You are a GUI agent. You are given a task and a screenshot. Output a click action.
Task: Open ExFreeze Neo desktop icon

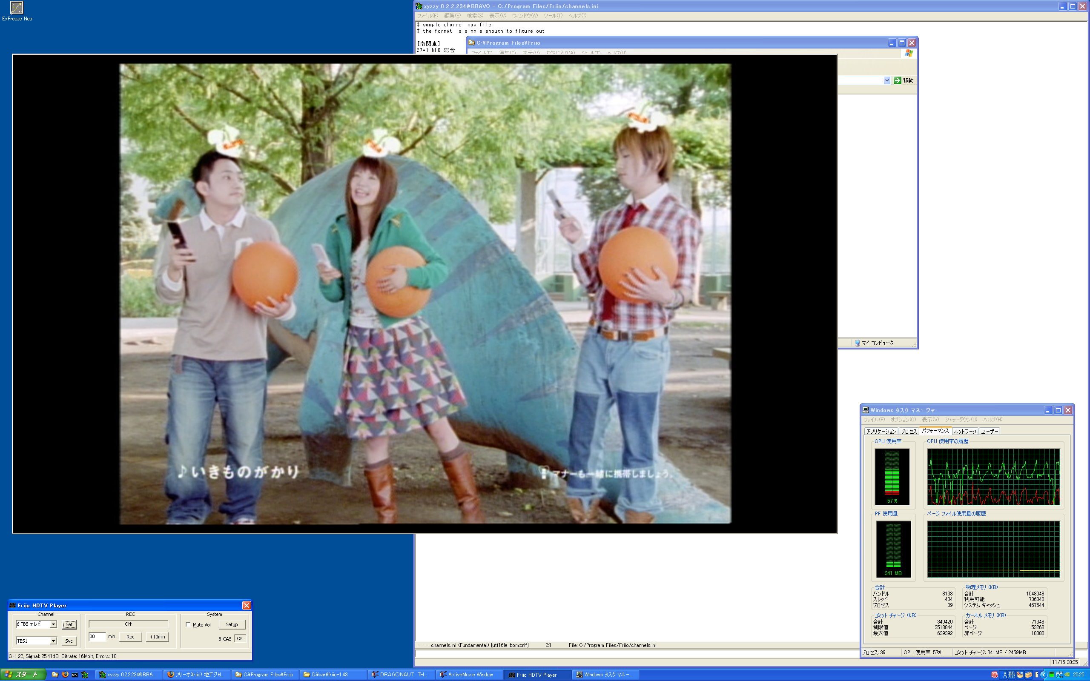tap(17, 8)
